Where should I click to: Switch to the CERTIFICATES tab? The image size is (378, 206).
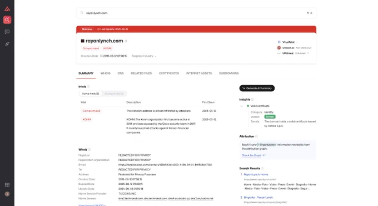169,73
